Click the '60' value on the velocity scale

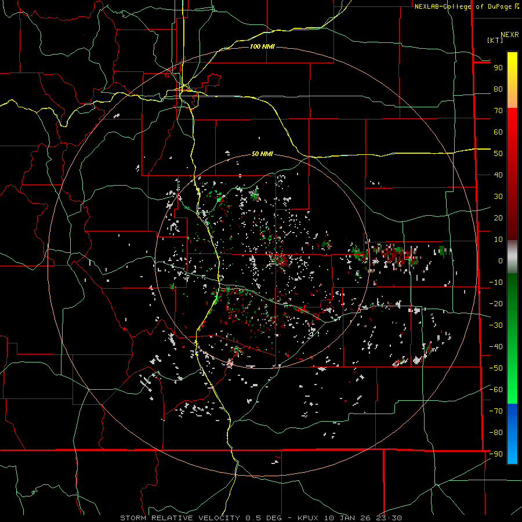498,132
